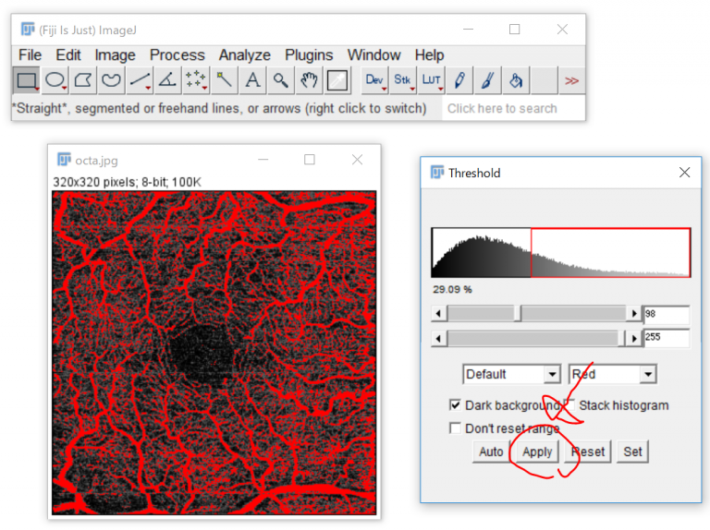Open the LUT lookup tables menu
Screen dimensions: 710x530
click(431, 80)
